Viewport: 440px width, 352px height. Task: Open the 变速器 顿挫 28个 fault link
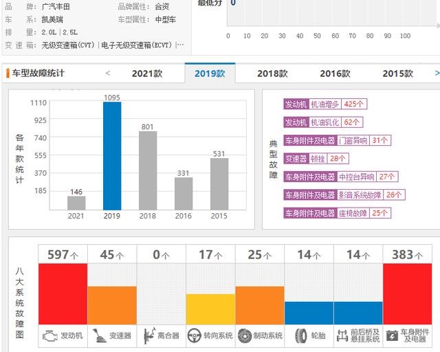316,158
